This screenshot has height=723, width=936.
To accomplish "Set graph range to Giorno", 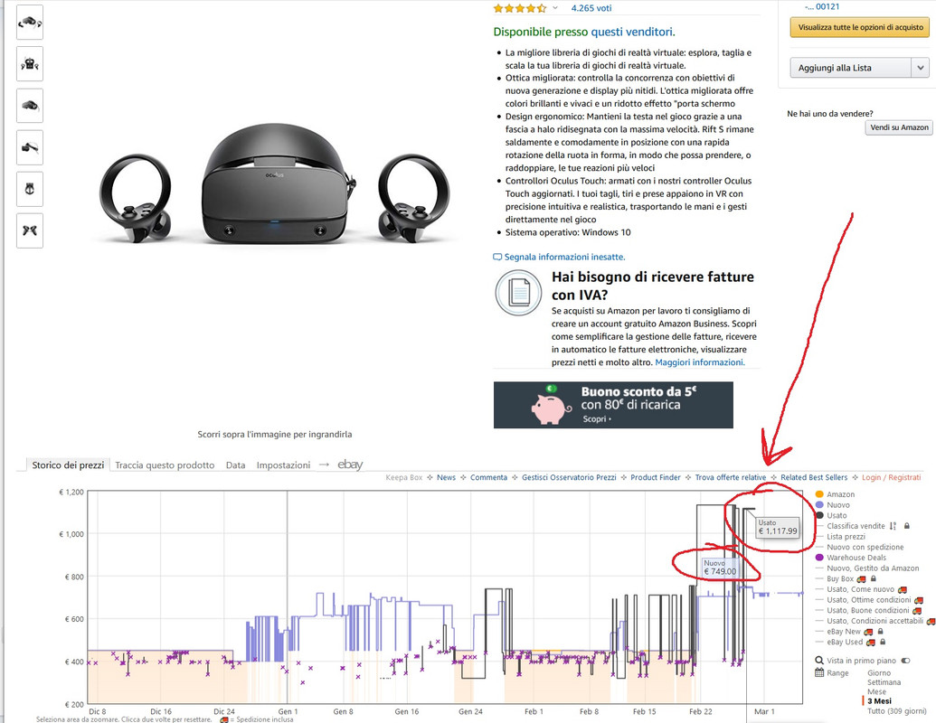I will point(879,673).
